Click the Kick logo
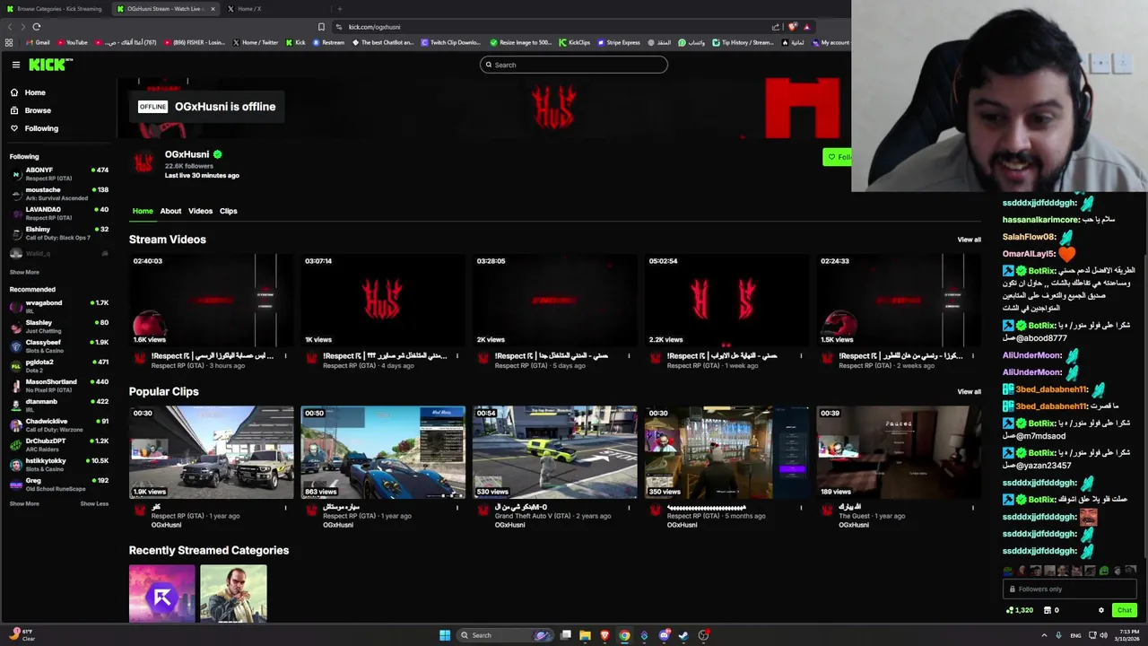Viewport: 1148px width, 646px height. tap(49, 65)
